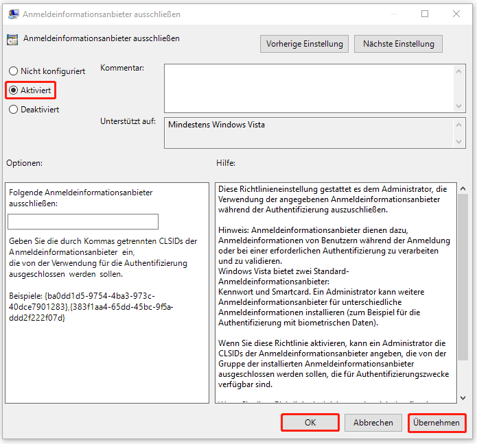Click the heading 'Anmeldeinformationsanbieter ausschließen' below title bar
This screenshot has height=444, width=477.
coord(102,38)
